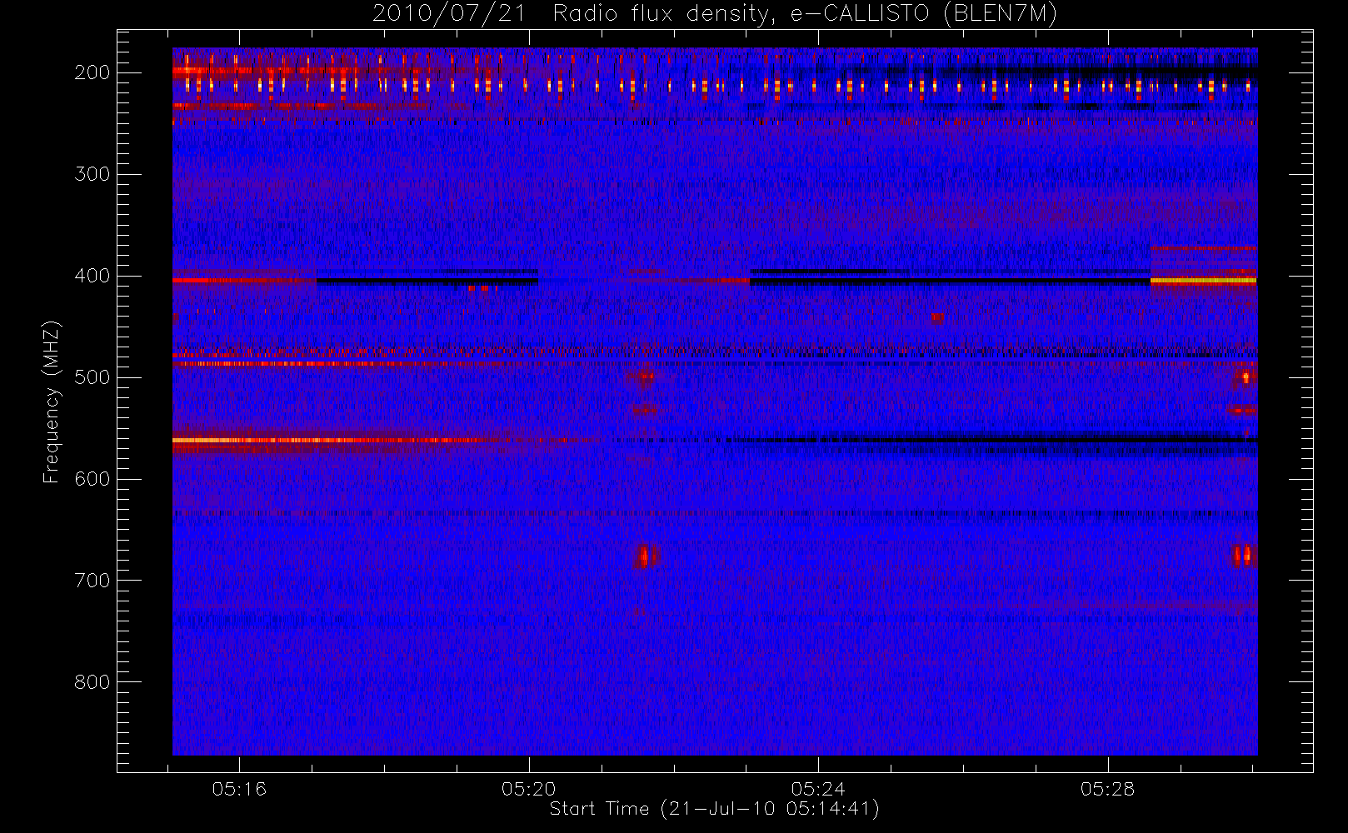Click the 200 frequency tick label
The image size is (1348, 833).
pyautogui.click(x=92, y=72)
